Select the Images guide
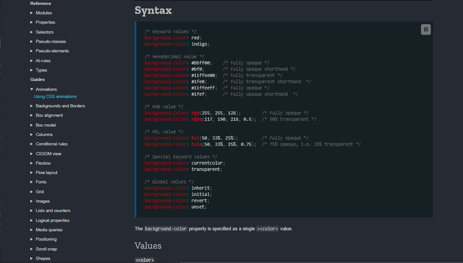The height and width of the screenshot is (263, 463). [43, 202]
